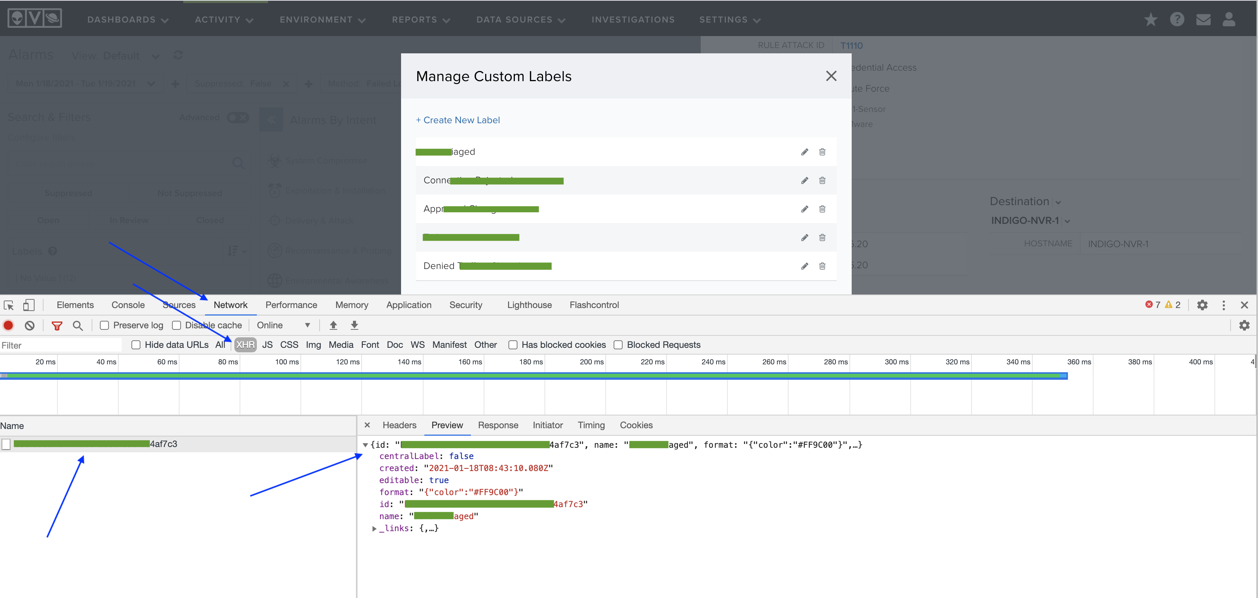Close the request details pane
The width and height of the screenshot is (1258, 598).
click(367, 426)
